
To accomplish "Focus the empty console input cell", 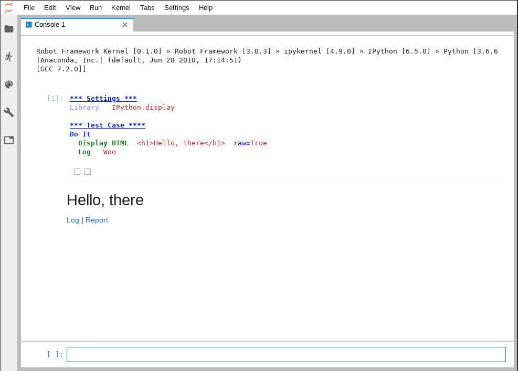I will (286, 354).
